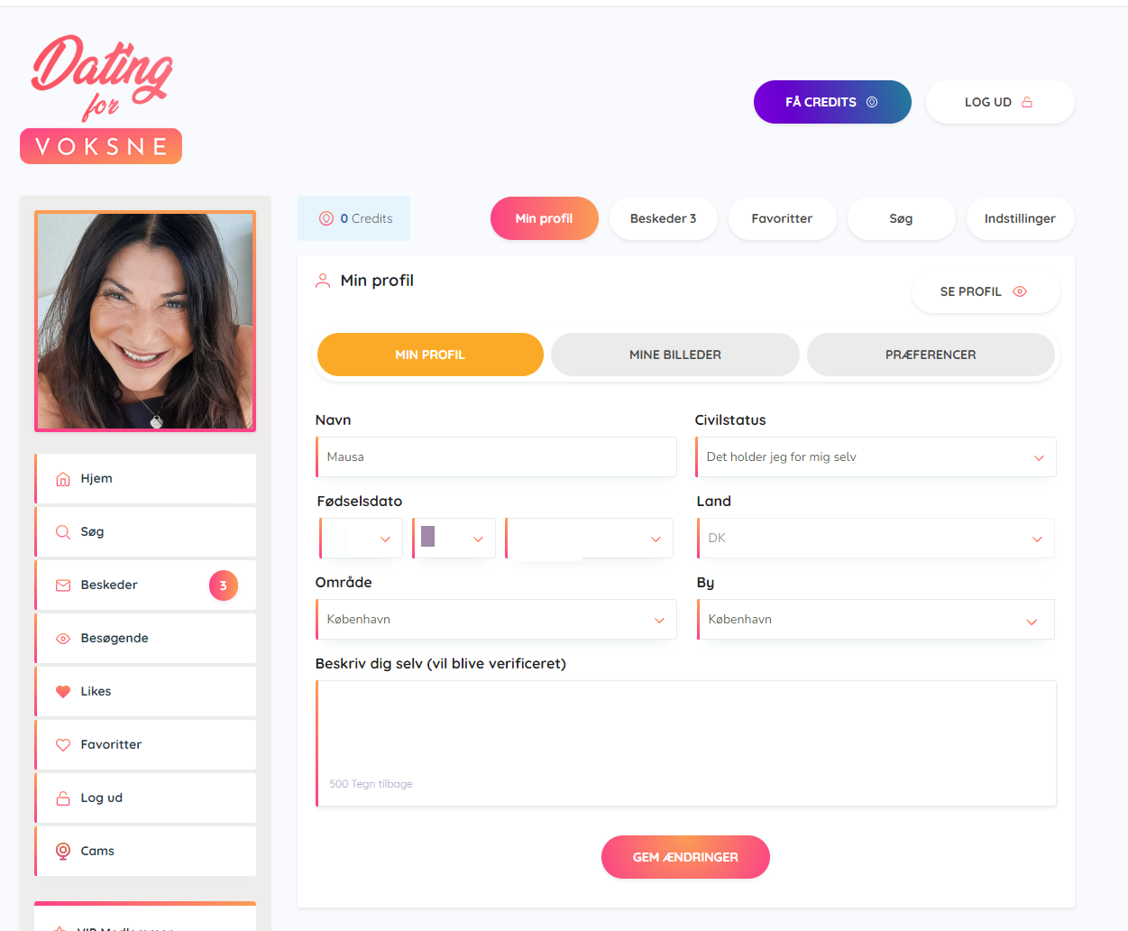Open the Område dropdown showing København
The width and height of the screenshot is (1128, 931).
[x=496, y=620]
